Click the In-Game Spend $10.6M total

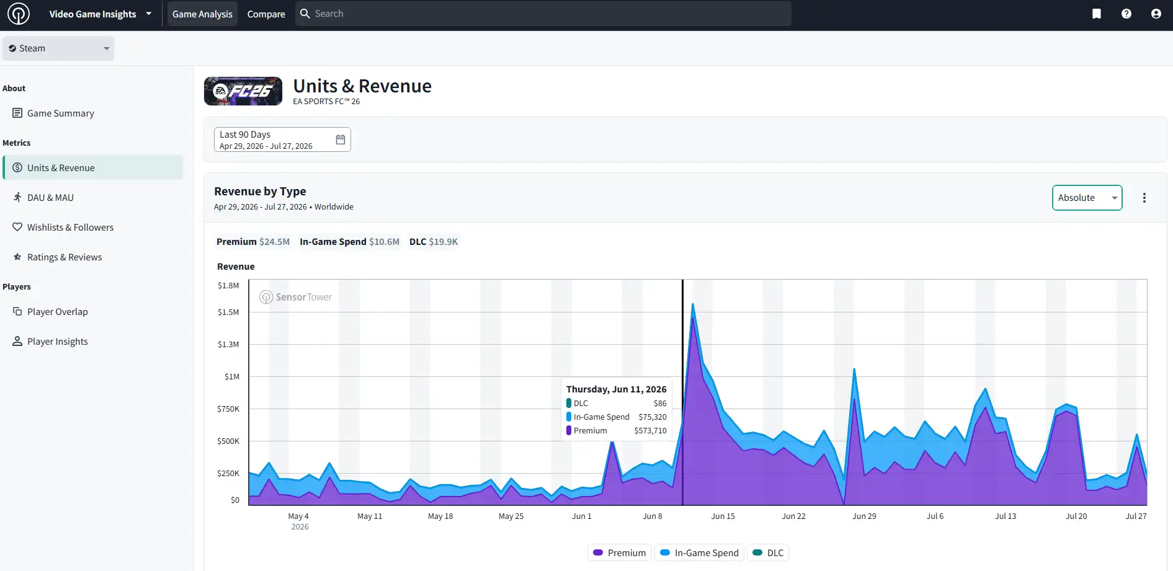point(349,242)
